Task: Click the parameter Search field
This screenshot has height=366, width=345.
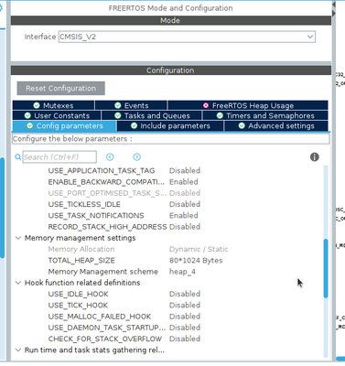Action: pyautogui.click(x=59, y=157)
